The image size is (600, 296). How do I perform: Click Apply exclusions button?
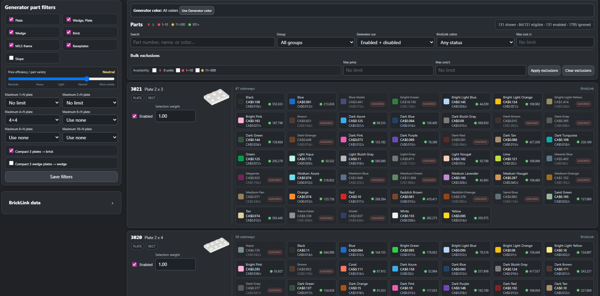pyautogui.click(x=544, y=70)
